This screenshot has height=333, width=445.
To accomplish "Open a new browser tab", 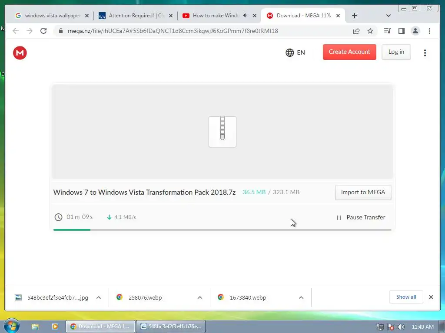I will pyautogui.click(x=355, y=16).
